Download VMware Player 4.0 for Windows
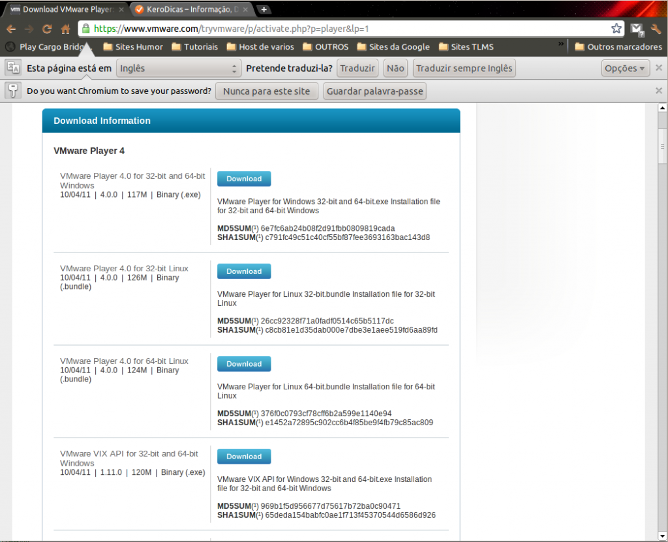 [244, 179]
